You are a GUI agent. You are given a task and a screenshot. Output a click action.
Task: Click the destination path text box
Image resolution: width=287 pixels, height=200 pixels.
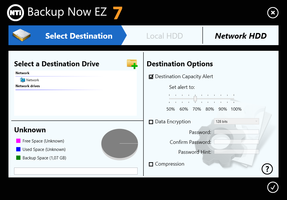pos(76,171)
